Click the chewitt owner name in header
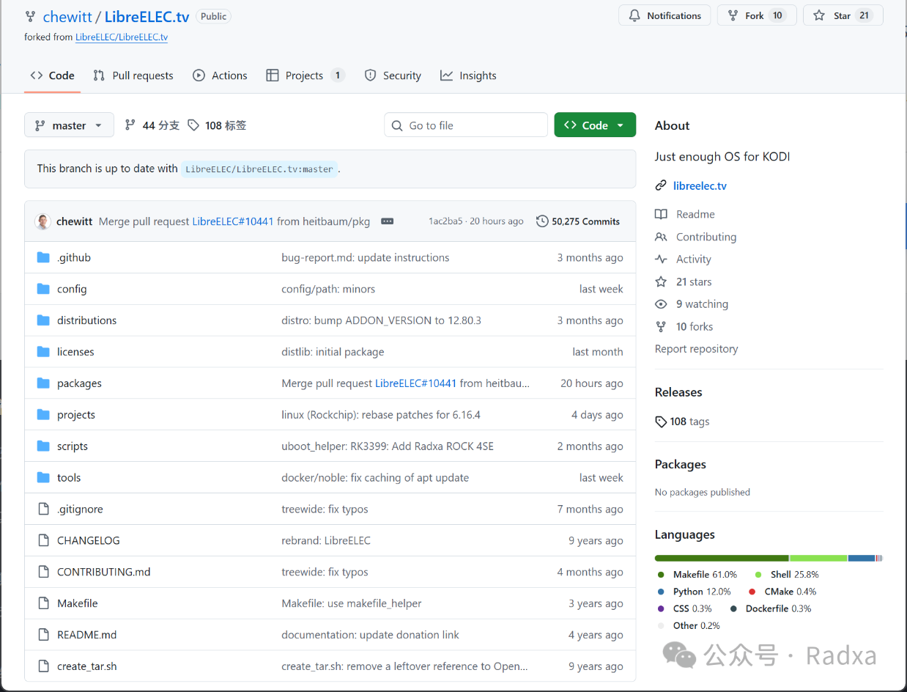Image resolution: width=907 pixels, height=692 pixels. 67,16
